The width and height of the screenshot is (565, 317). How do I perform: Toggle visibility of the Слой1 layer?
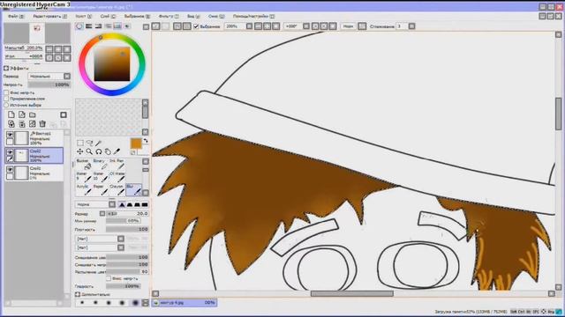tap(10, 170)
